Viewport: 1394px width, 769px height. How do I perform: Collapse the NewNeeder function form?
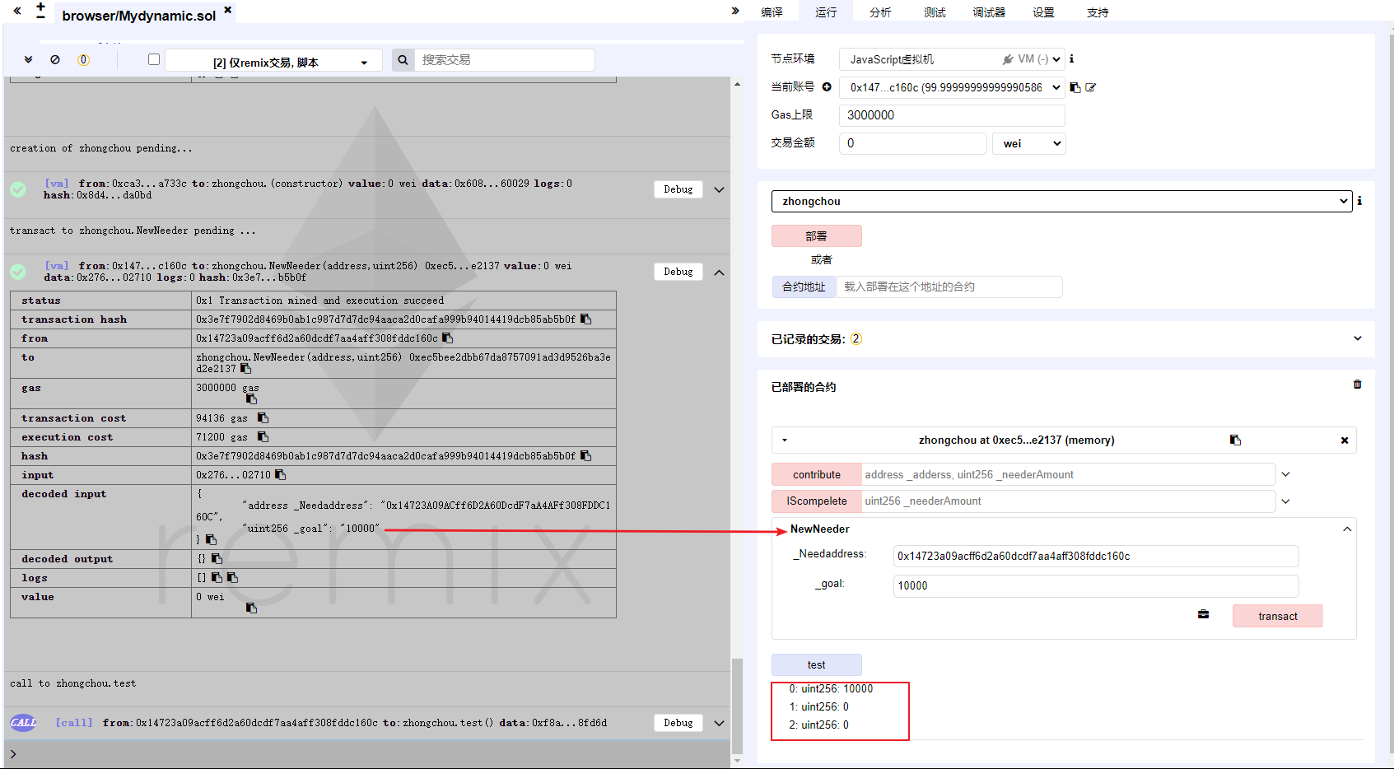[1347, 529]
